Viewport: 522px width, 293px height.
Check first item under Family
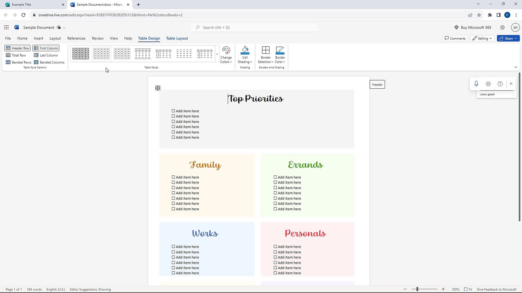[173, 177]
